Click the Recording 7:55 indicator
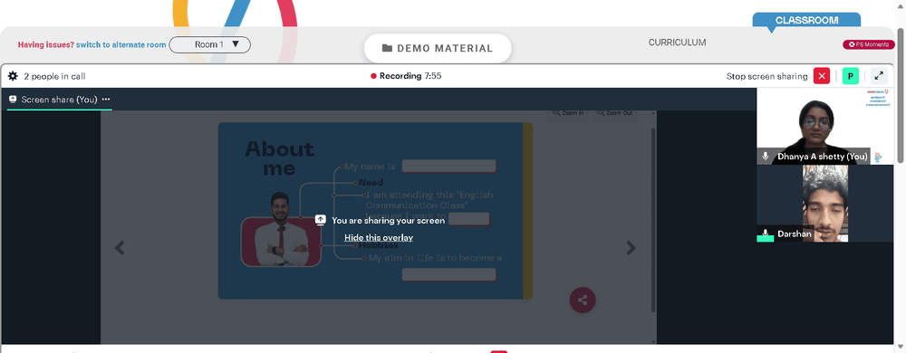 click(406, 76)
